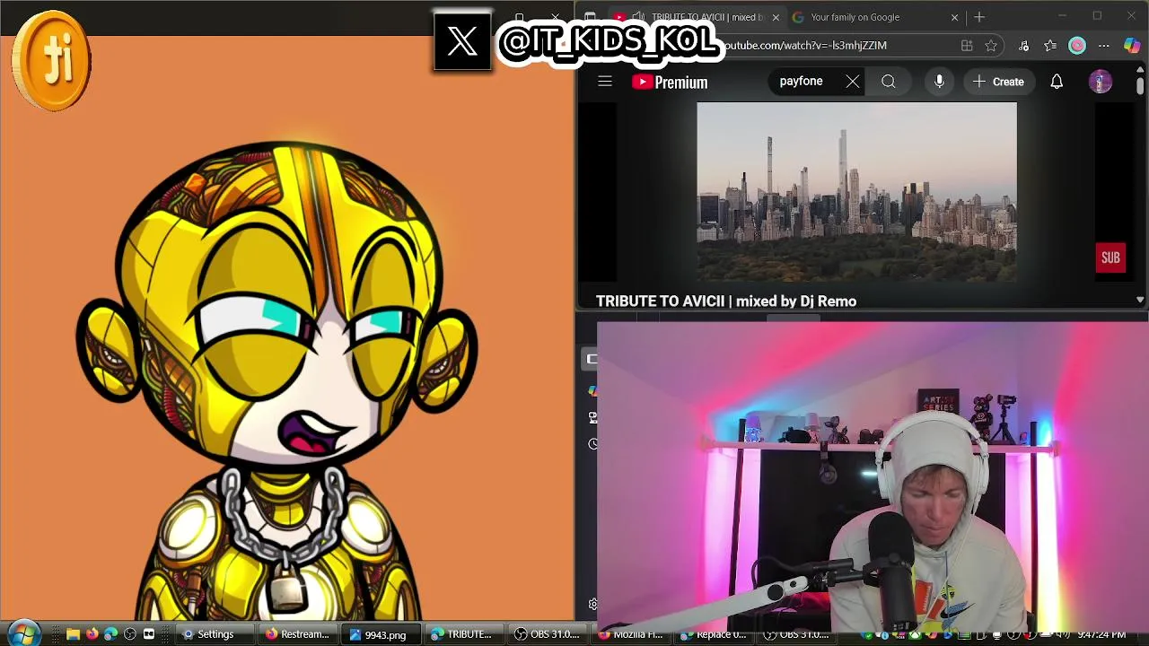Open the Edge profile avatar
The height and width of the screenshot is (646, 1149).
point(1077,46)
